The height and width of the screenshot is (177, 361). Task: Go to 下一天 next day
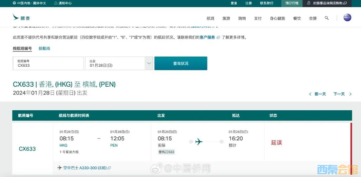[x=342, y=94]
